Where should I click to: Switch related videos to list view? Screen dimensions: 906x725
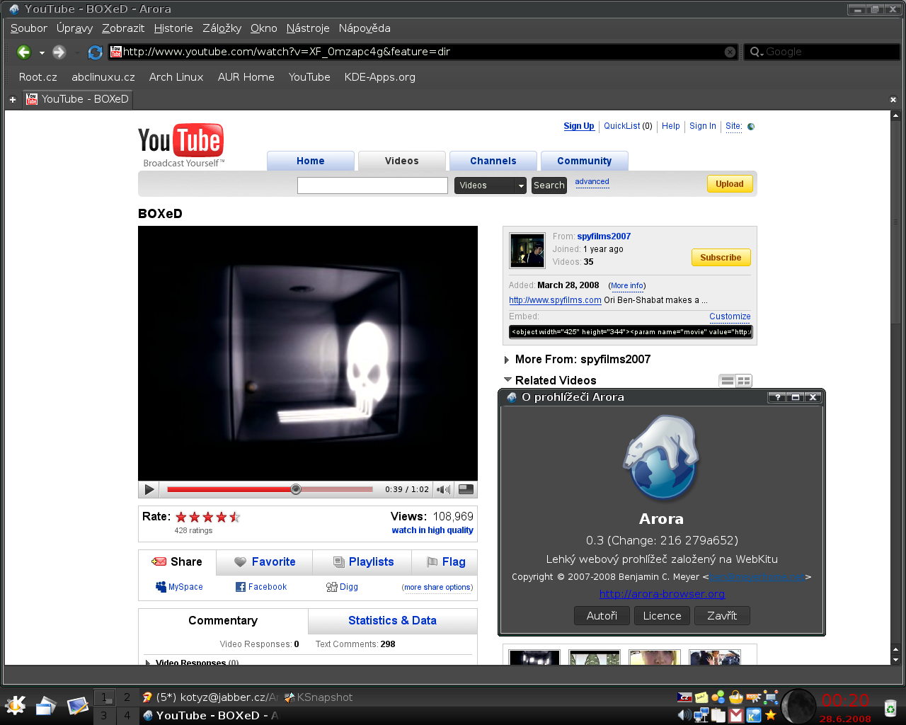coord(727,381)
